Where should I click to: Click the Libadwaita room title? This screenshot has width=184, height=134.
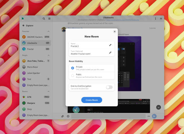[x=108, y=18]
